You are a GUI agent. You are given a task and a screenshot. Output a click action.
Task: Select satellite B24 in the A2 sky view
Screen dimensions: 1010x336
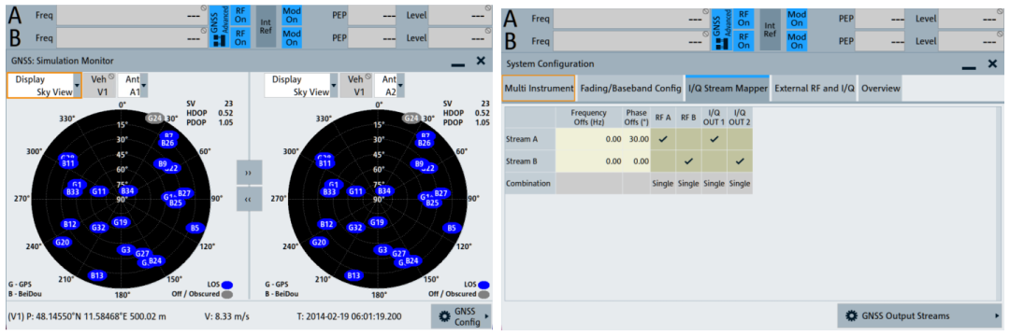click(411, 260)
